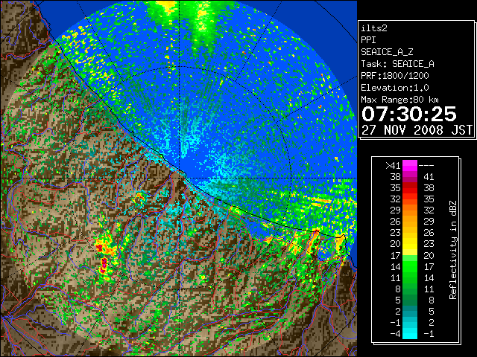Pick the orange 29–32 dBZ color band
Viewport: 477px width, 357px height.
coord(410,210)
